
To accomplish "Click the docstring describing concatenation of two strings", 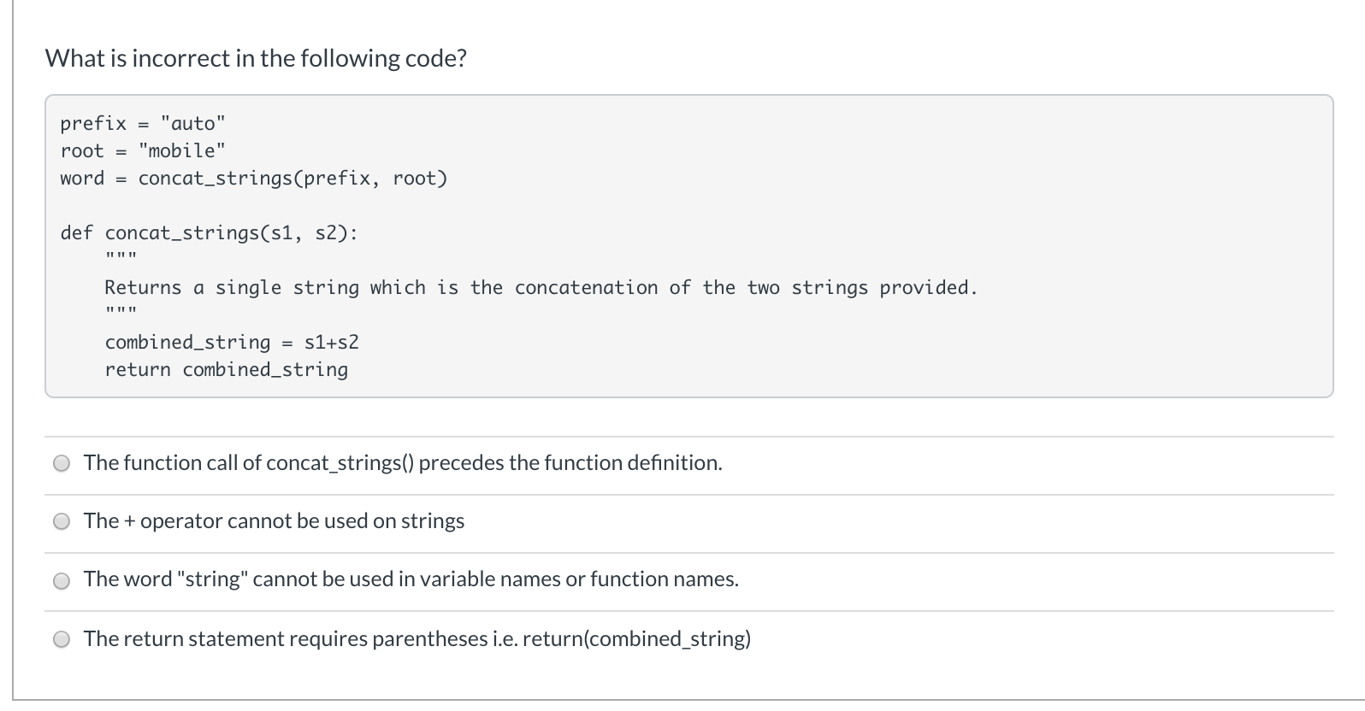I will (541, 287).
